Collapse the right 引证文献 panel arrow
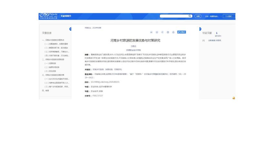Screen dimensions: 258x150 pyautogui.click(x=200, y=29)
